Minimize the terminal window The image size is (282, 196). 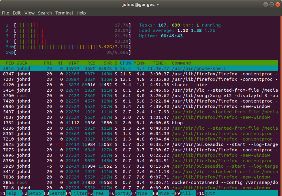[x=266, y=5]
